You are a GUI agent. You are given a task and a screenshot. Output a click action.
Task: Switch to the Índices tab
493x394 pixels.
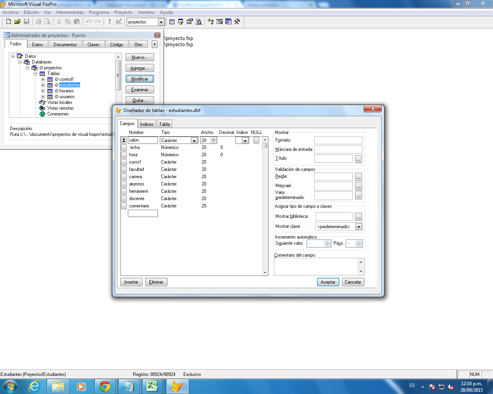tap(147, 124)
